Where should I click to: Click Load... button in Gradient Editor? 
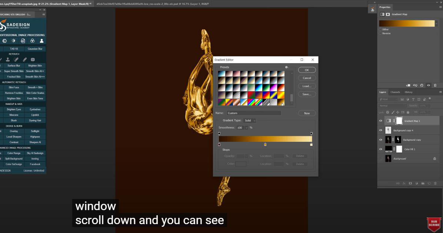307,86
